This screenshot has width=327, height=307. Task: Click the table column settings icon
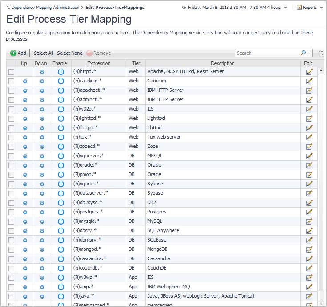tap(321, 53)
